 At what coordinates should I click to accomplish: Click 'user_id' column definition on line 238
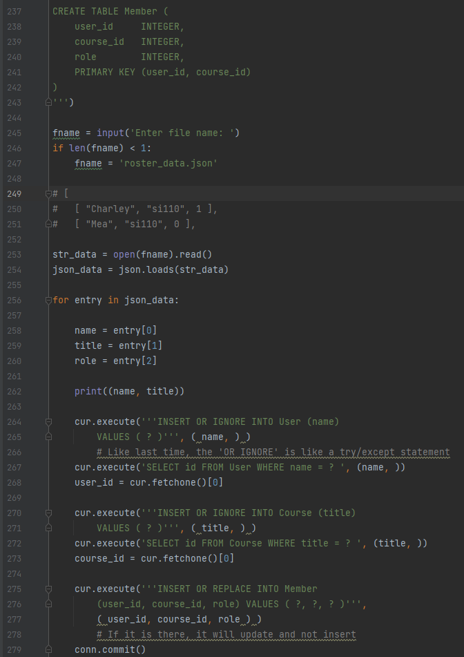tap(94, 26)
